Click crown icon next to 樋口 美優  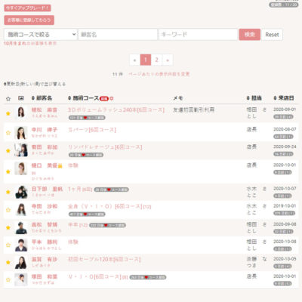(x=60, y=166)
